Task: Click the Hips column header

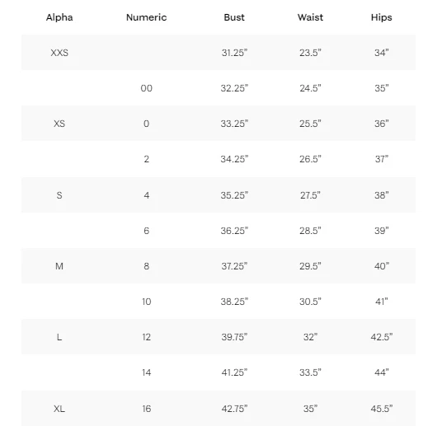Action: [x=382, y=17]
